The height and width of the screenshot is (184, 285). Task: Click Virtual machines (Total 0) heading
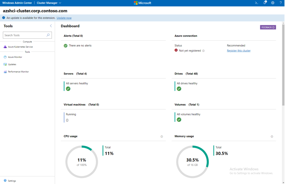[81, 105]
